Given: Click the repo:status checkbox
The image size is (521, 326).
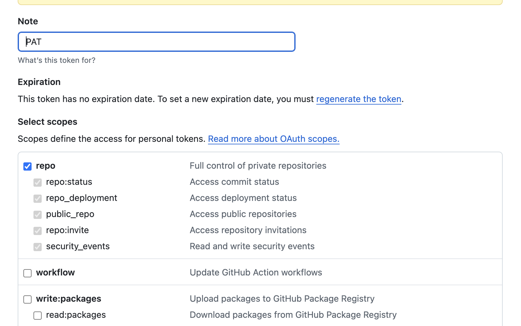Looking at the screenshot, I should pos(38,183).
